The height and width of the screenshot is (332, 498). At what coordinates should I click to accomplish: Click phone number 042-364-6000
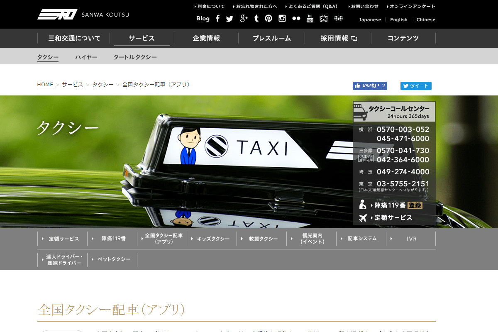point(403,160)
